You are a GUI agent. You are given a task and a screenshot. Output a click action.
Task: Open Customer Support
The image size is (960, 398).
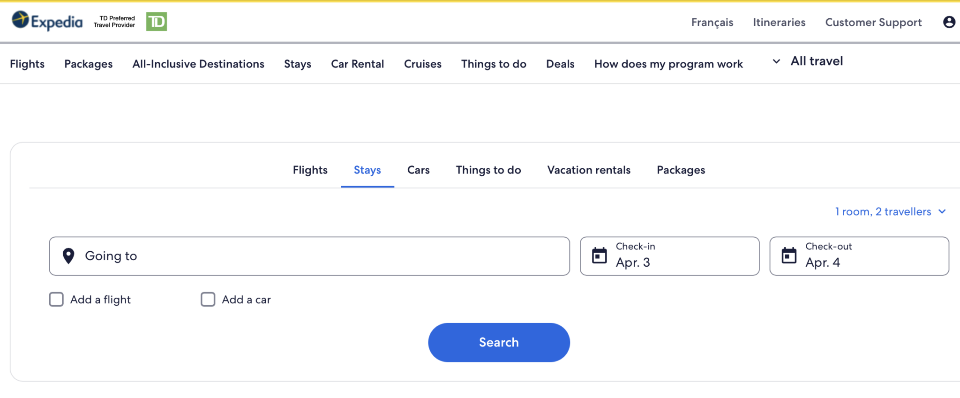tap(873, 22)
